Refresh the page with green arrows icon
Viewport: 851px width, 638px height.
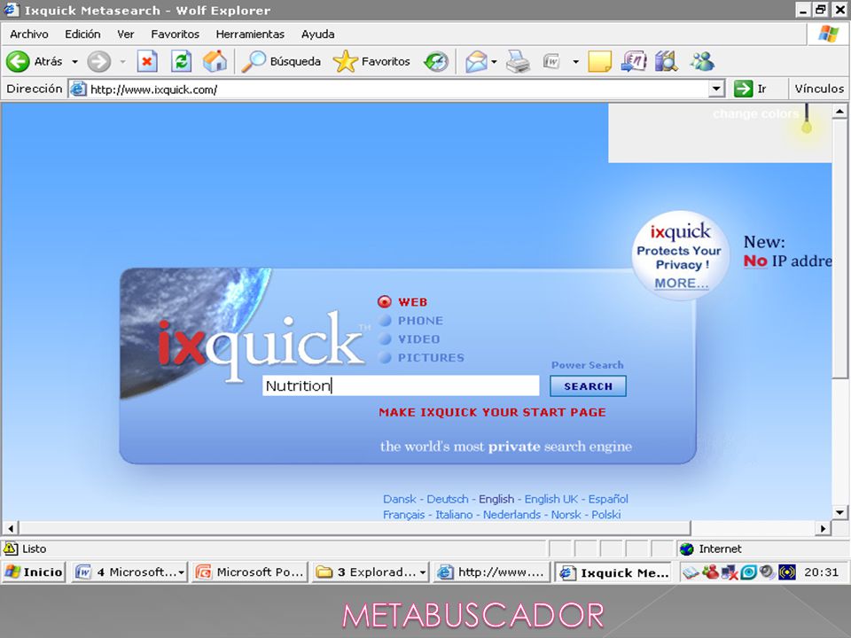[181, 61]
